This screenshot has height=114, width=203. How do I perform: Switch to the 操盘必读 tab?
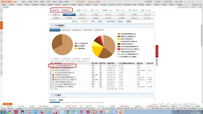click(56, 15)
